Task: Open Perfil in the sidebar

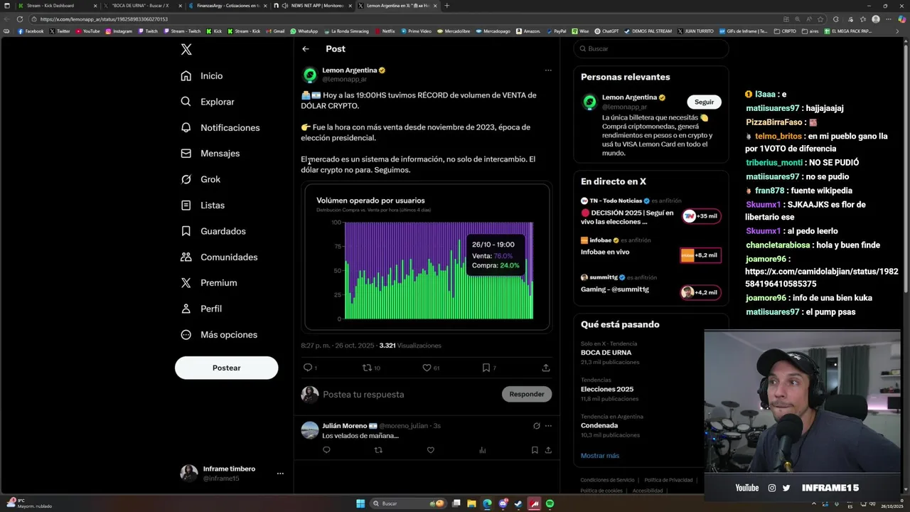Action: (201, 309)
